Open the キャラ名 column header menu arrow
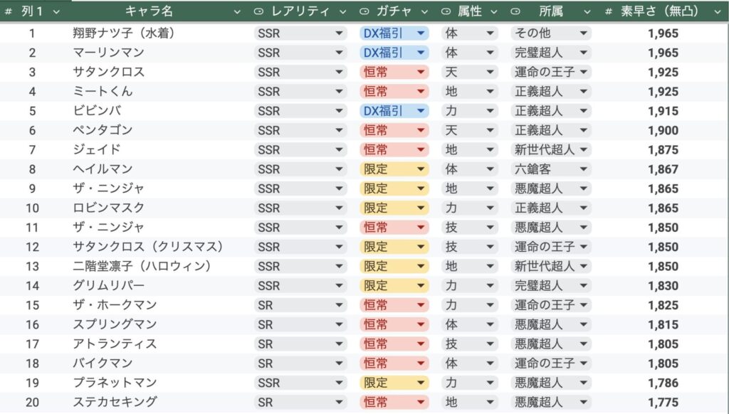729x414 pixels. click(x=237, y=12)
